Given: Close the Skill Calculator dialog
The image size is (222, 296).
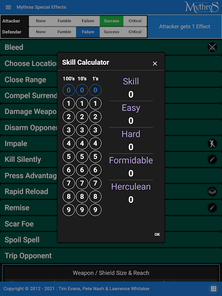Looking at the screenshot, I should (155, 64).
